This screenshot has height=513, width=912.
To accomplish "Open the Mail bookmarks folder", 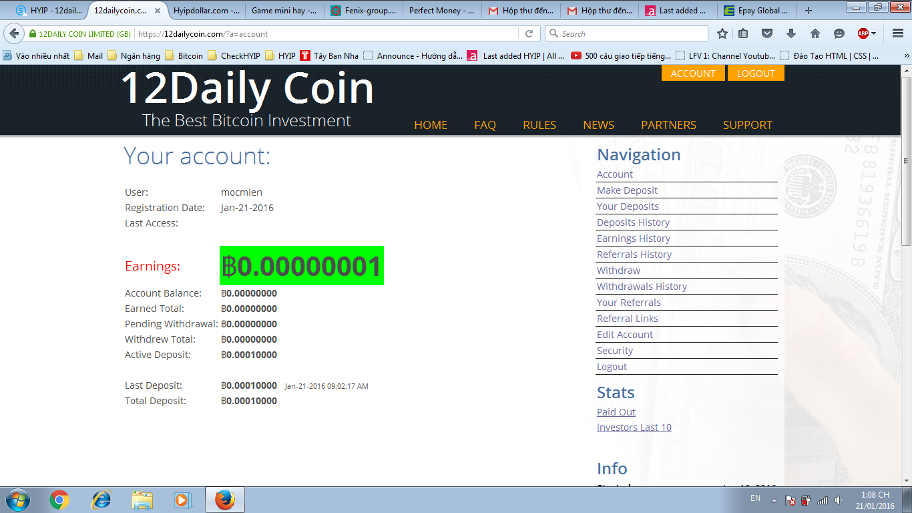I will [88, 55].
